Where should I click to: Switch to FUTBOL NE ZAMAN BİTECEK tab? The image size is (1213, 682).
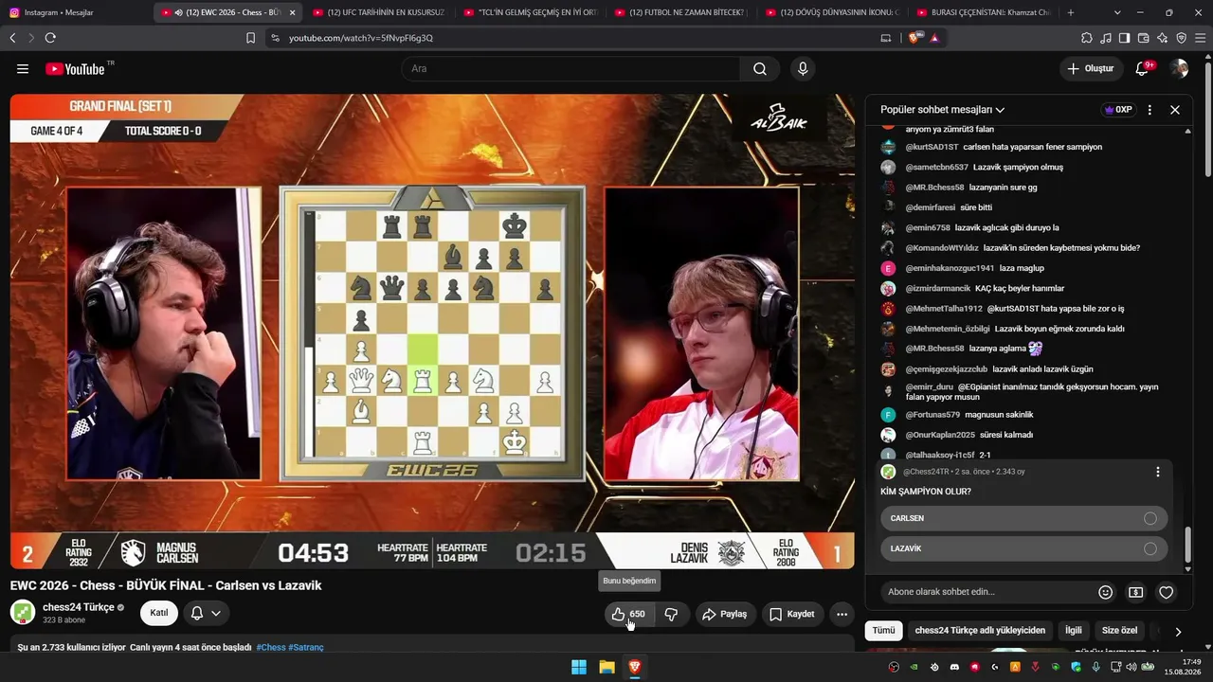pyautogui.click(x=681, y=12)
